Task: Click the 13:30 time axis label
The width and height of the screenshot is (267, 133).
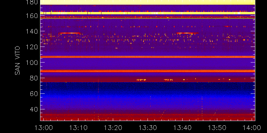Action: 148,128
